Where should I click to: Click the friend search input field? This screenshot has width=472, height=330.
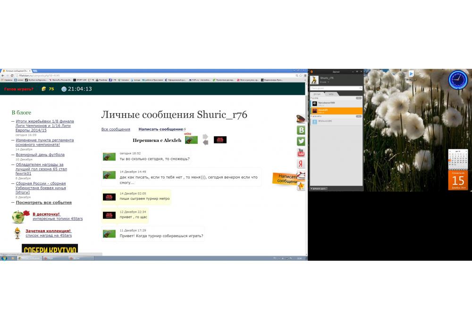pos(335,88)
